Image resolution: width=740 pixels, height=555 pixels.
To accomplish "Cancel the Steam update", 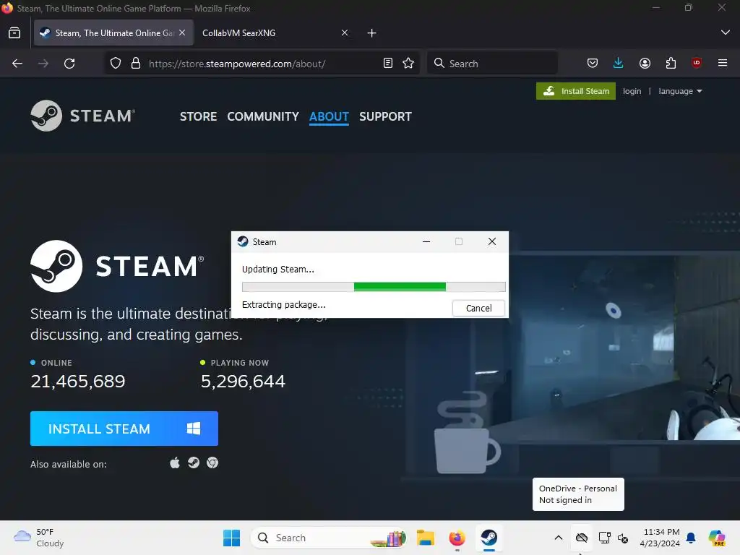I will tap(478, 308).
